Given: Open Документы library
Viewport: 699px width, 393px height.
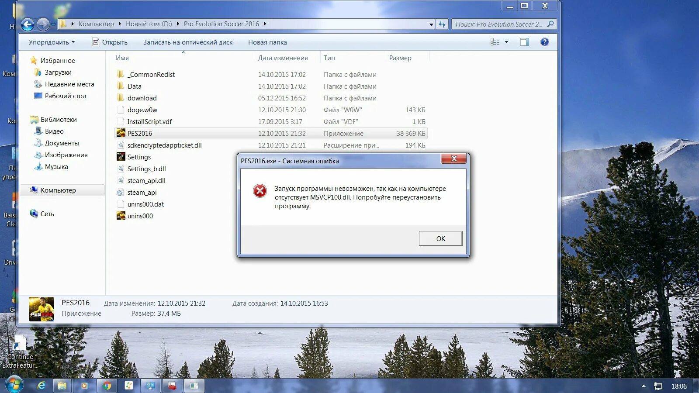Looking at the screenshot, I should (x=62, y=143).
